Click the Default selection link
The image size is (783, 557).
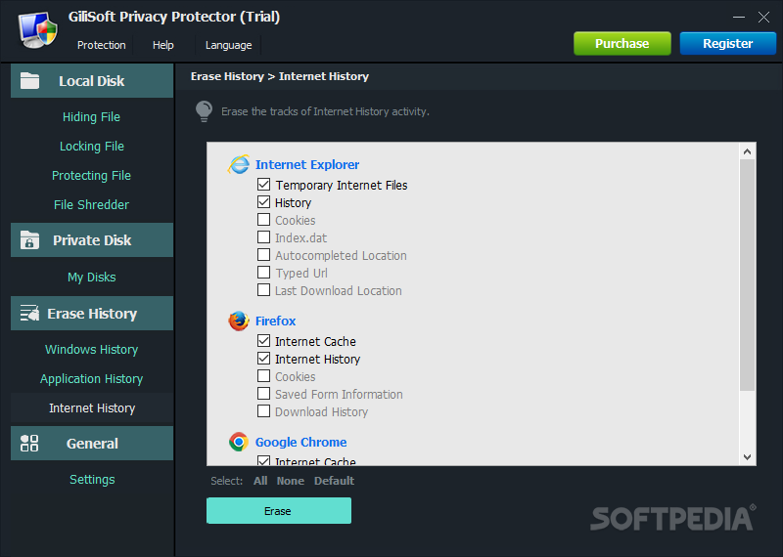(x=334, y=481)
